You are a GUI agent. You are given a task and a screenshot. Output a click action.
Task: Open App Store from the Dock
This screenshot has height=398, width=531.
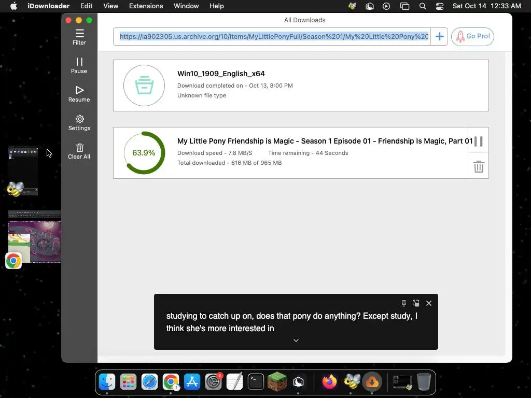(192, 382)
